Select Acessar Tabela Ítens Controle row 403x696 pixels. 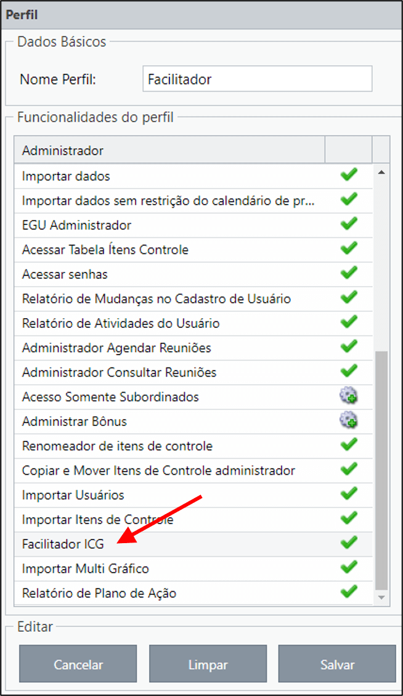[193, 250]
